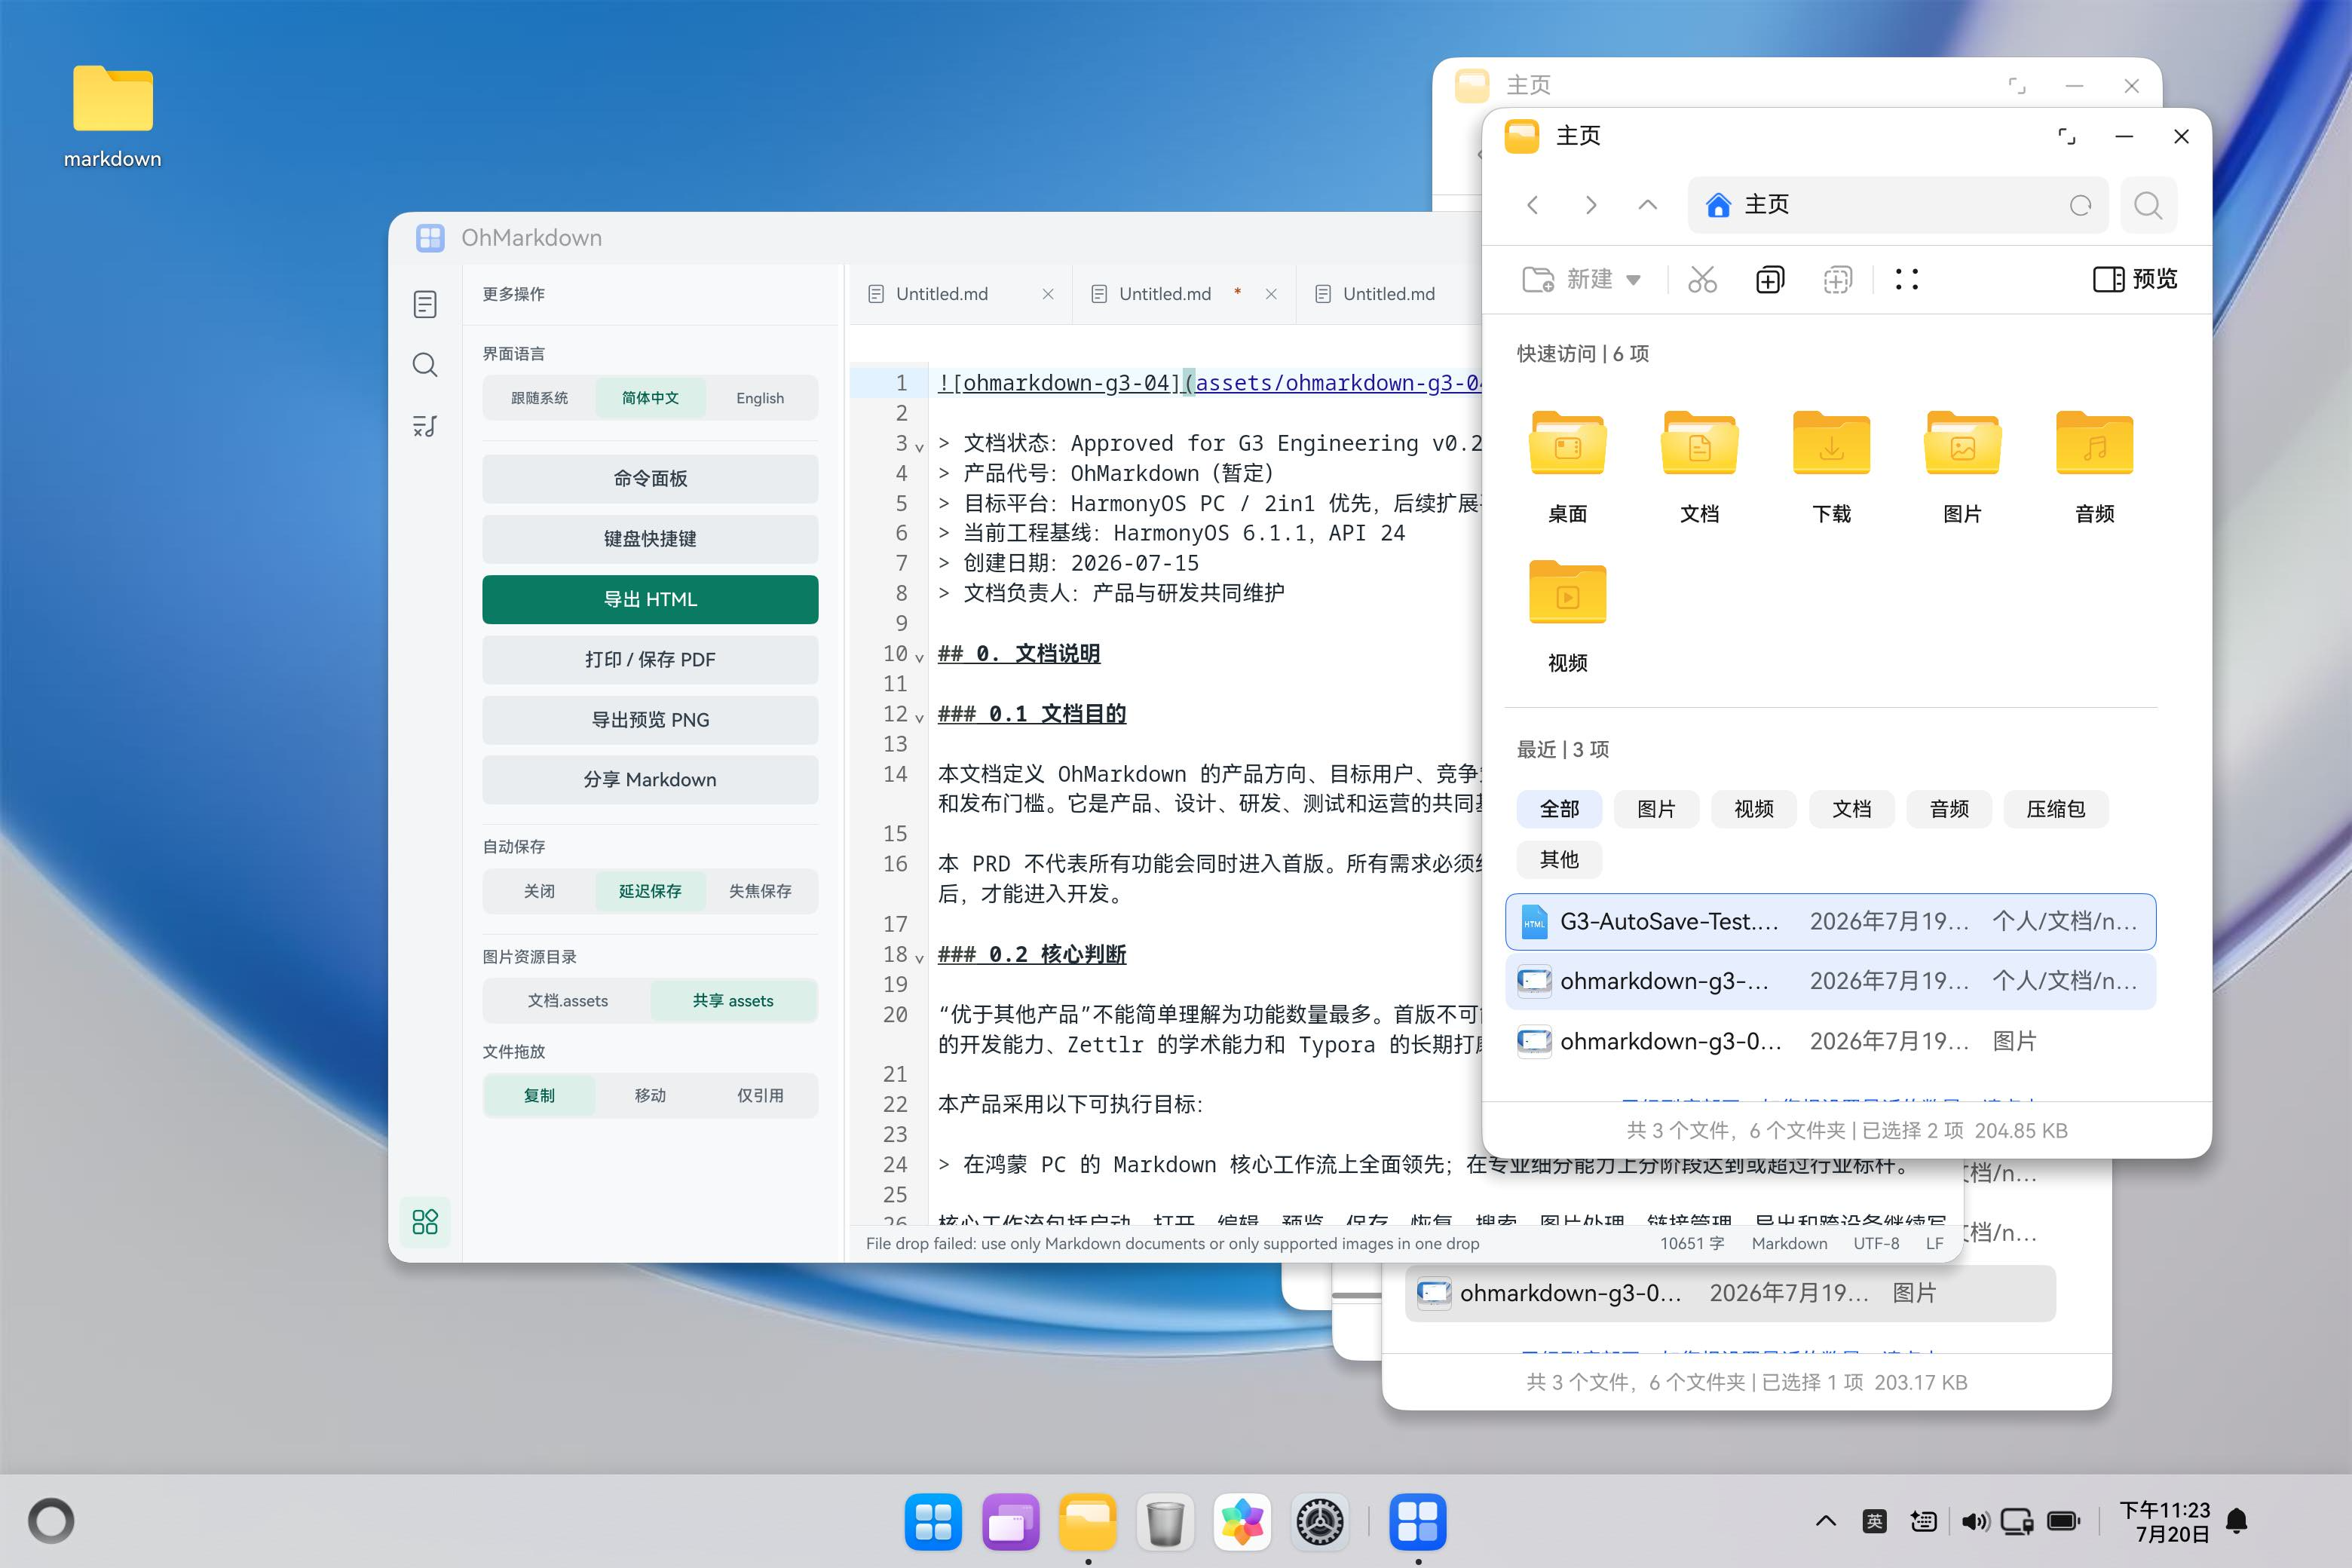Viewport: 2352px width, 1568px height.
Task: Click 打印 / 保存 PDF button
Action: point(650,660)
